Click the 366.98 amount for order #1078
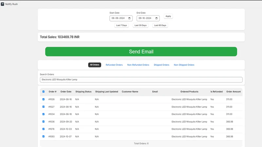Screen dimensions: 262x147 coord(230,129)
